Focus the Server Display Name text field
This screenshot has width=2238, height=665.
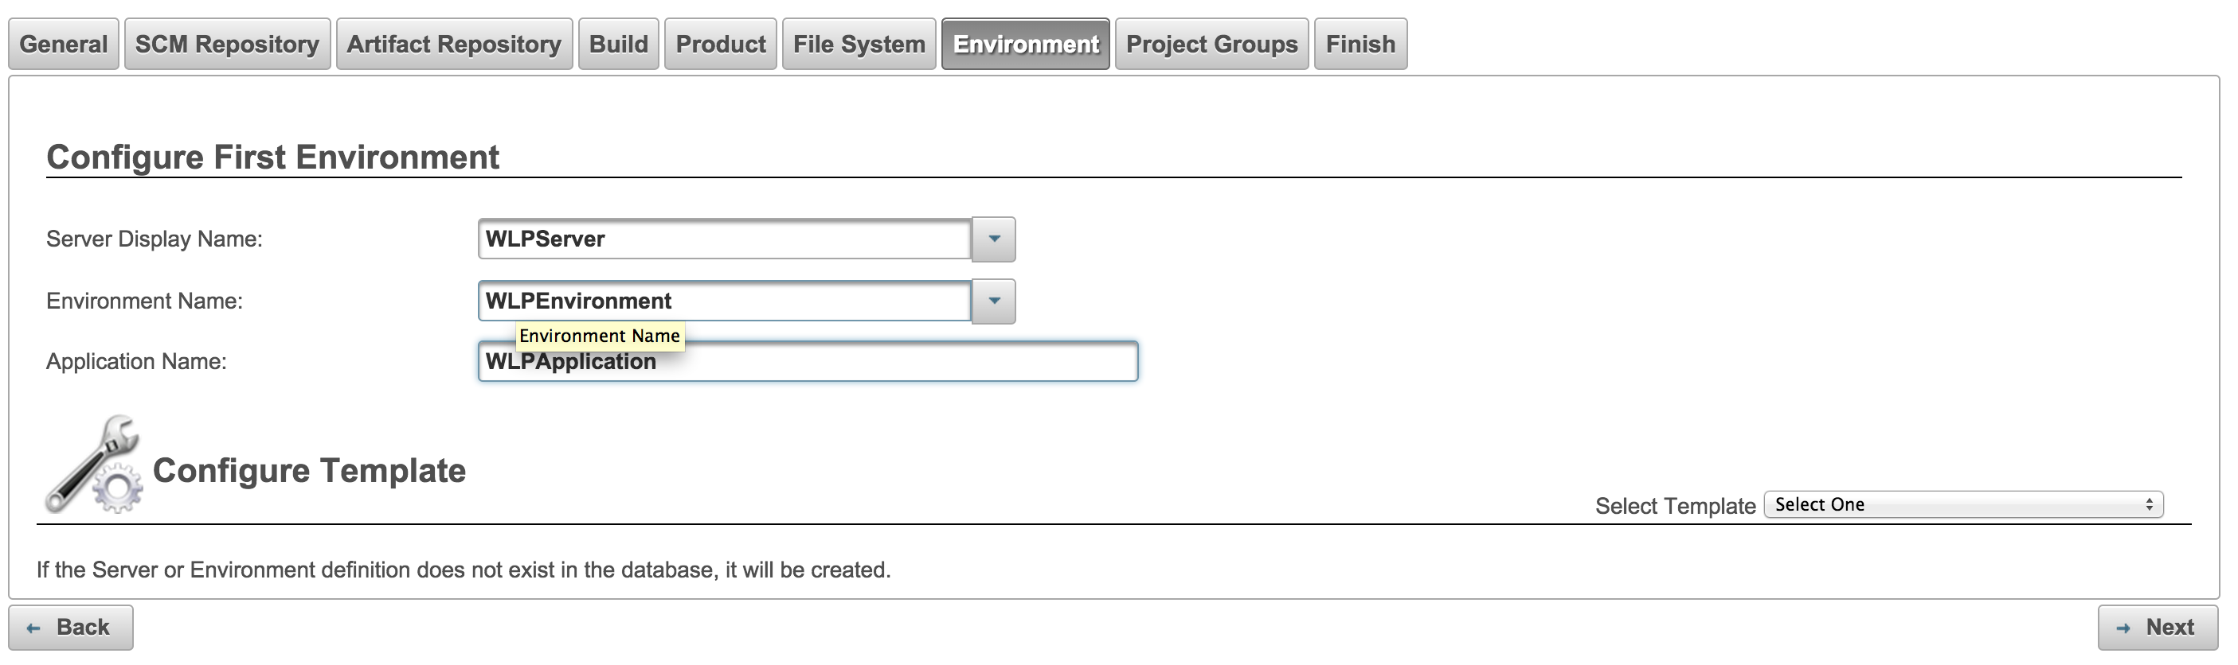pos(725,239)
